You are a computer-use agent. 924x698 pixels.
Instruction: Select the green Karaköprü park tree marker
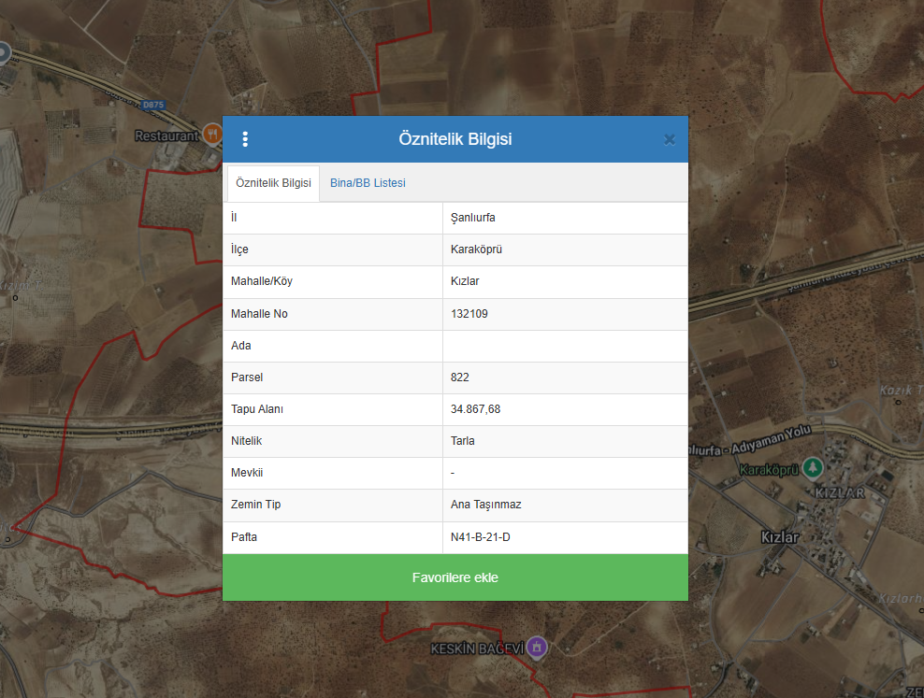pyautogui.click(x=813, y=466)
